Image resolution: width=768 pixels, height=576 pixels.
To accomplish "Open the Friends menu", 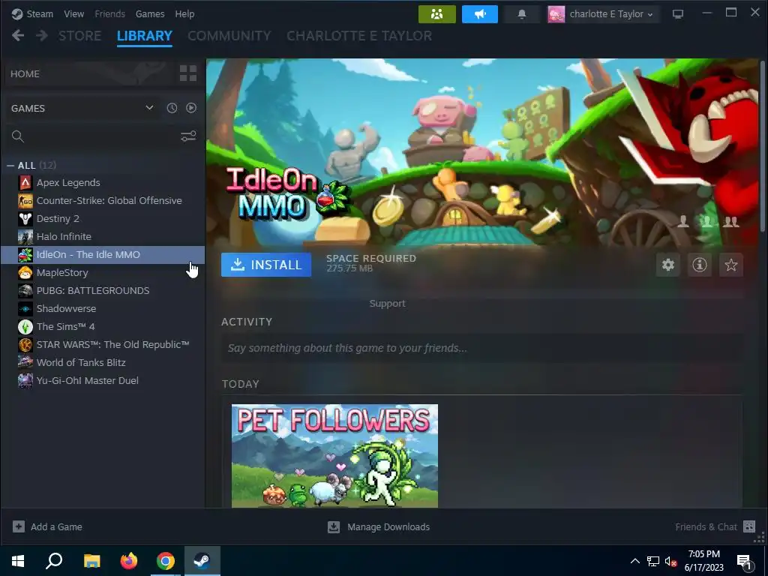I will coord(109,14).
